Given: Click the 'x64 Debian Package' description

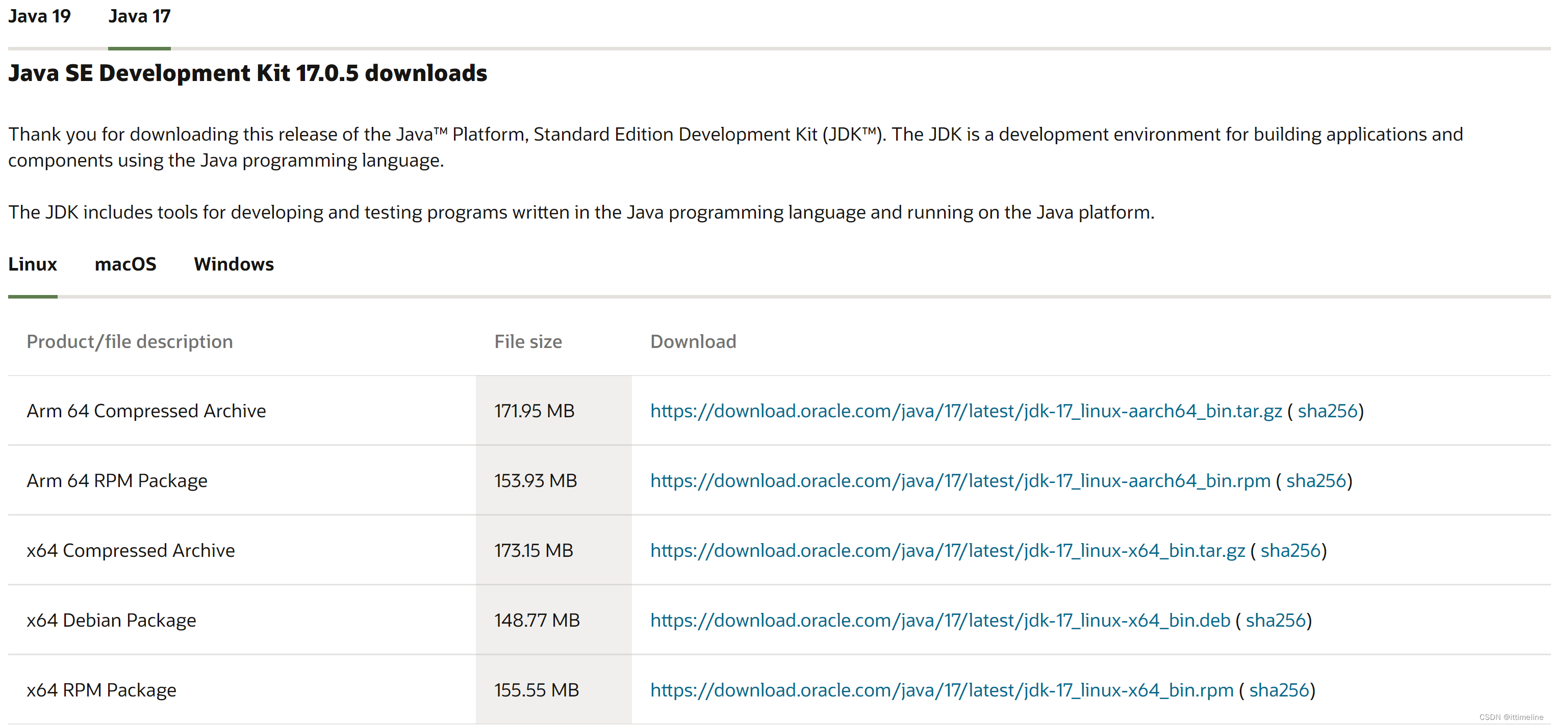Looking at the screenshot, I should click(x=111, y=621).
